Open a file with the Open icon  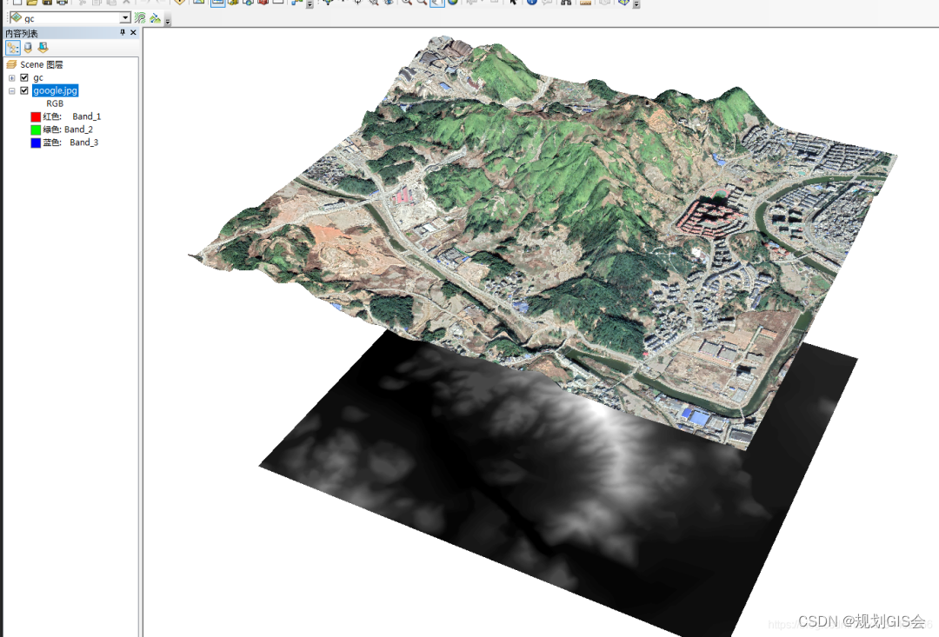tap(31, 3)
